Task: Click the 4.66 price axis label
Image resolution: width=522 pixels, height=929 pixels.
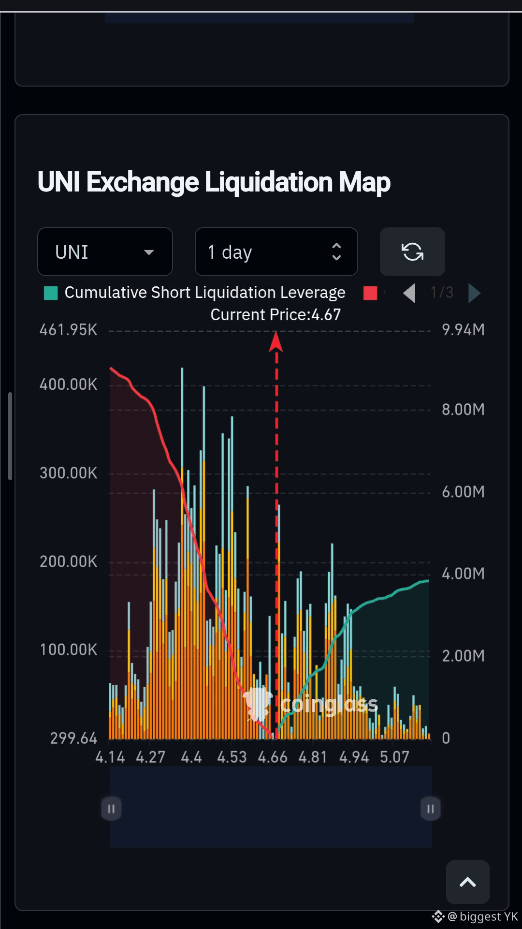Action: pos(273,757)
